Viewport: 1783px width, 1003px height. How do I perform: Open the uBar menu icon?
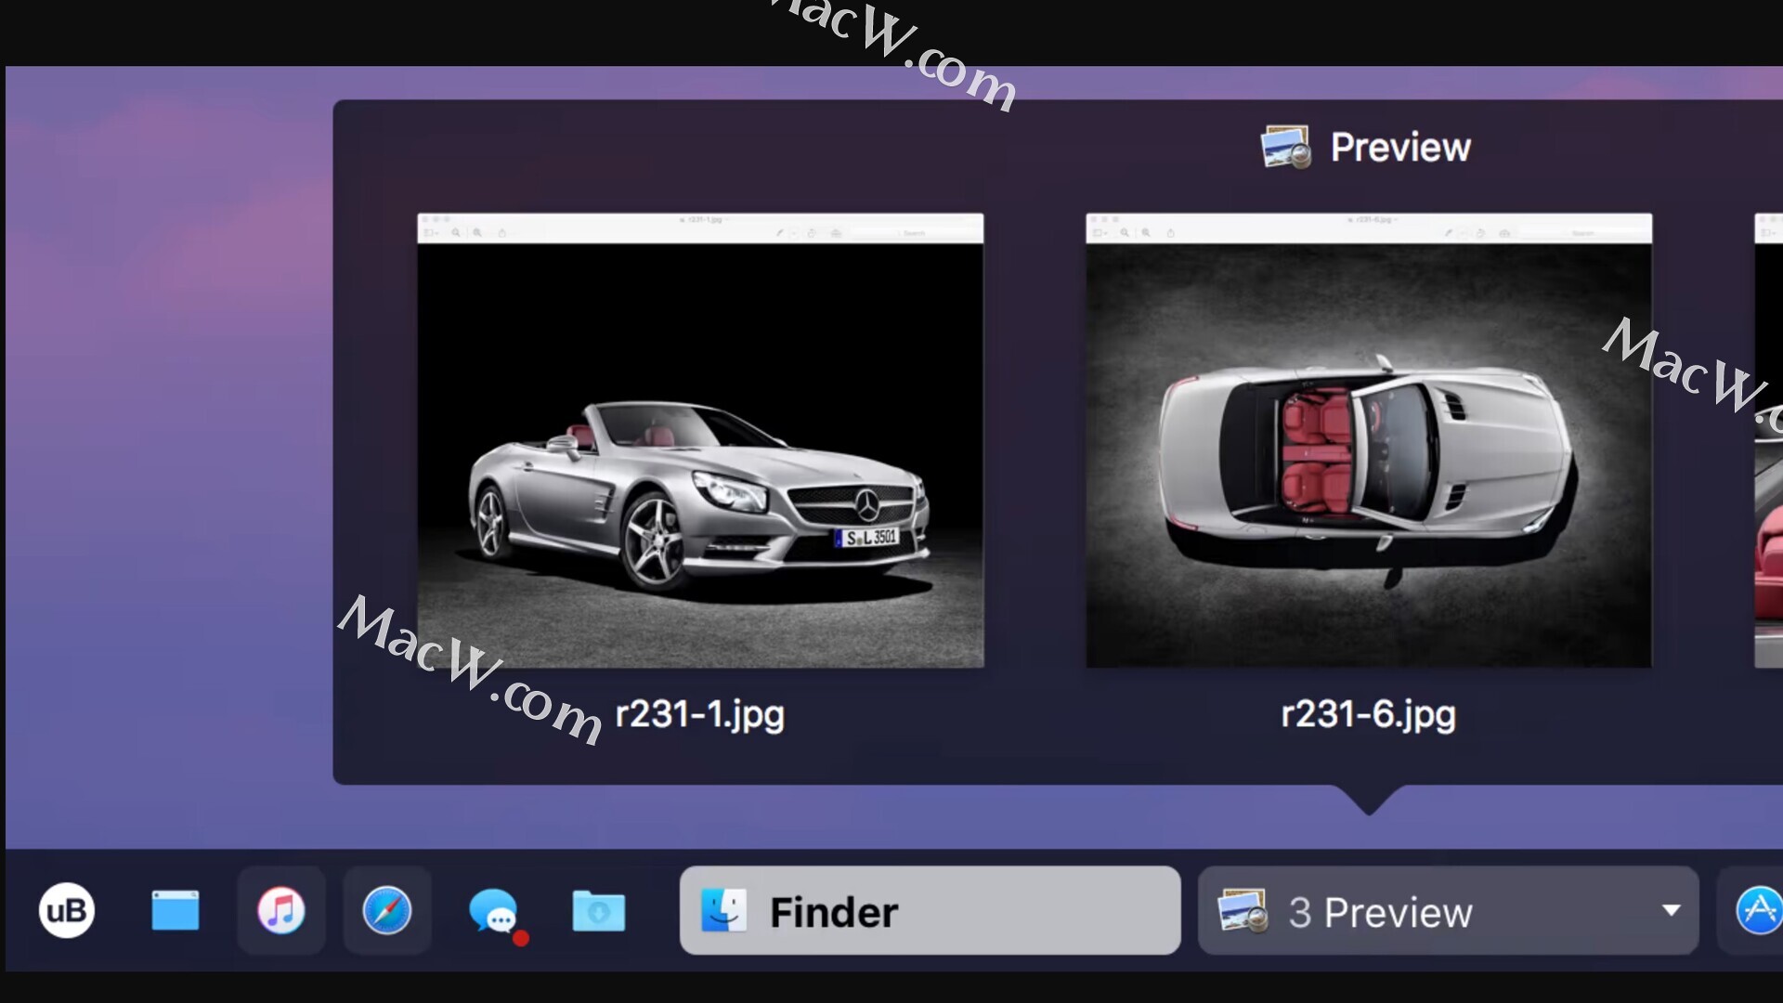(66, 910)
